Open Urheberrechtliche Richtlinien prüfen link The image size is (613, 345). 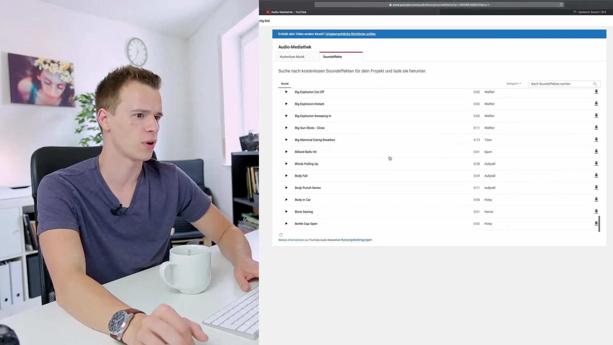[x=350, y=34]
